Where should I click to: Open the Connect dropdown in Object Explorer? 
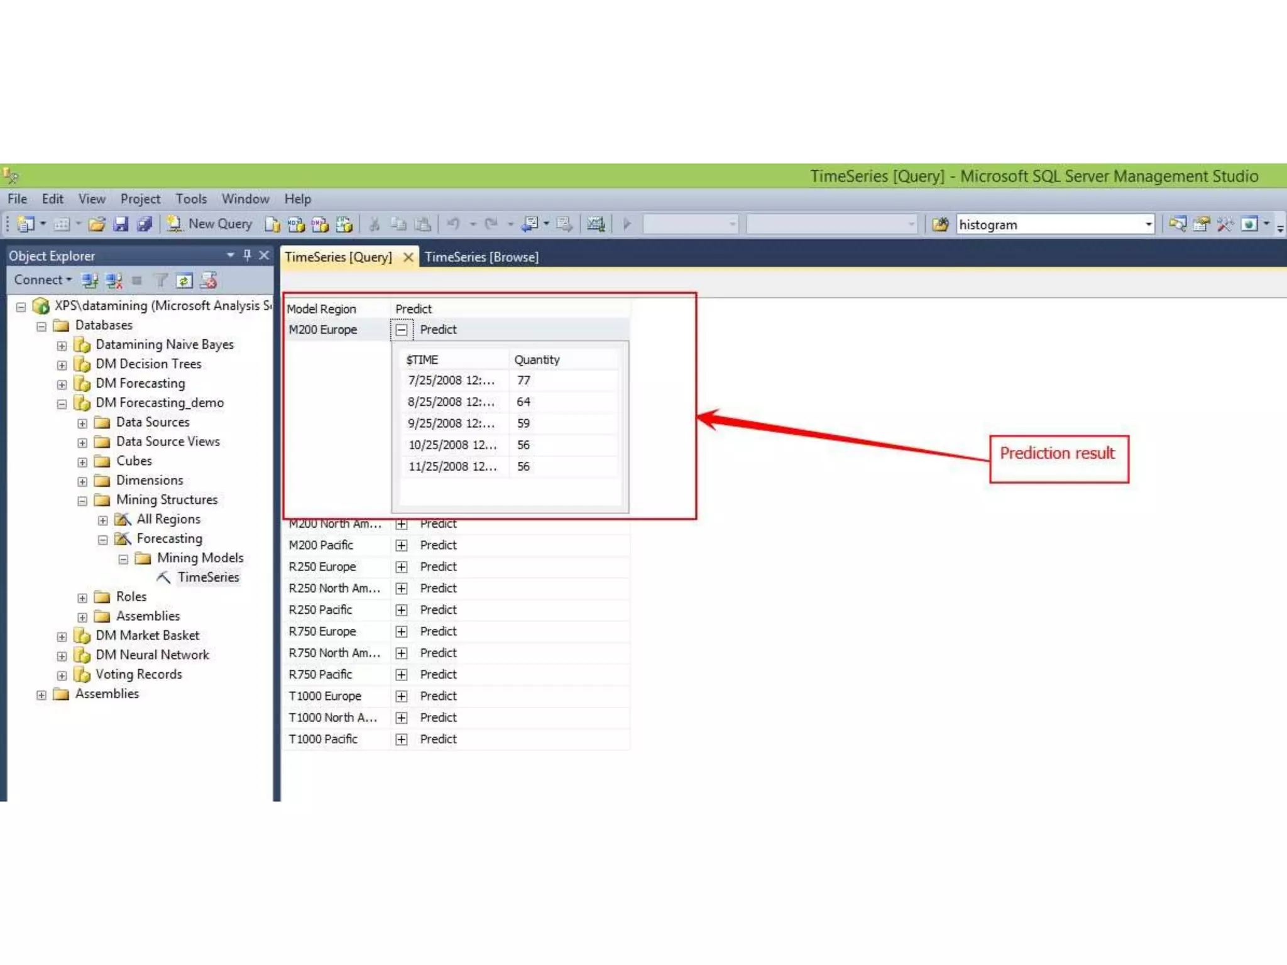43,280
